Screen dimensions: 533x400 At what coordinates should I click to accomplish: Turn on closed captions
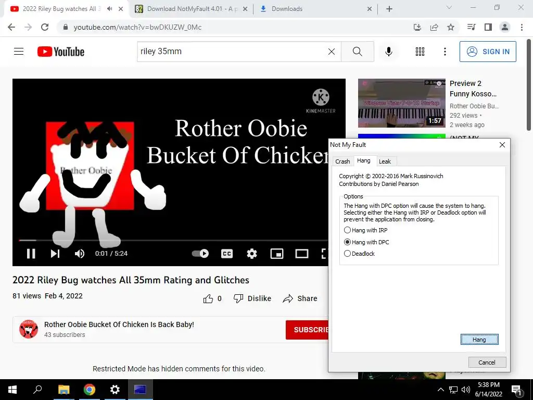(227, 254)
